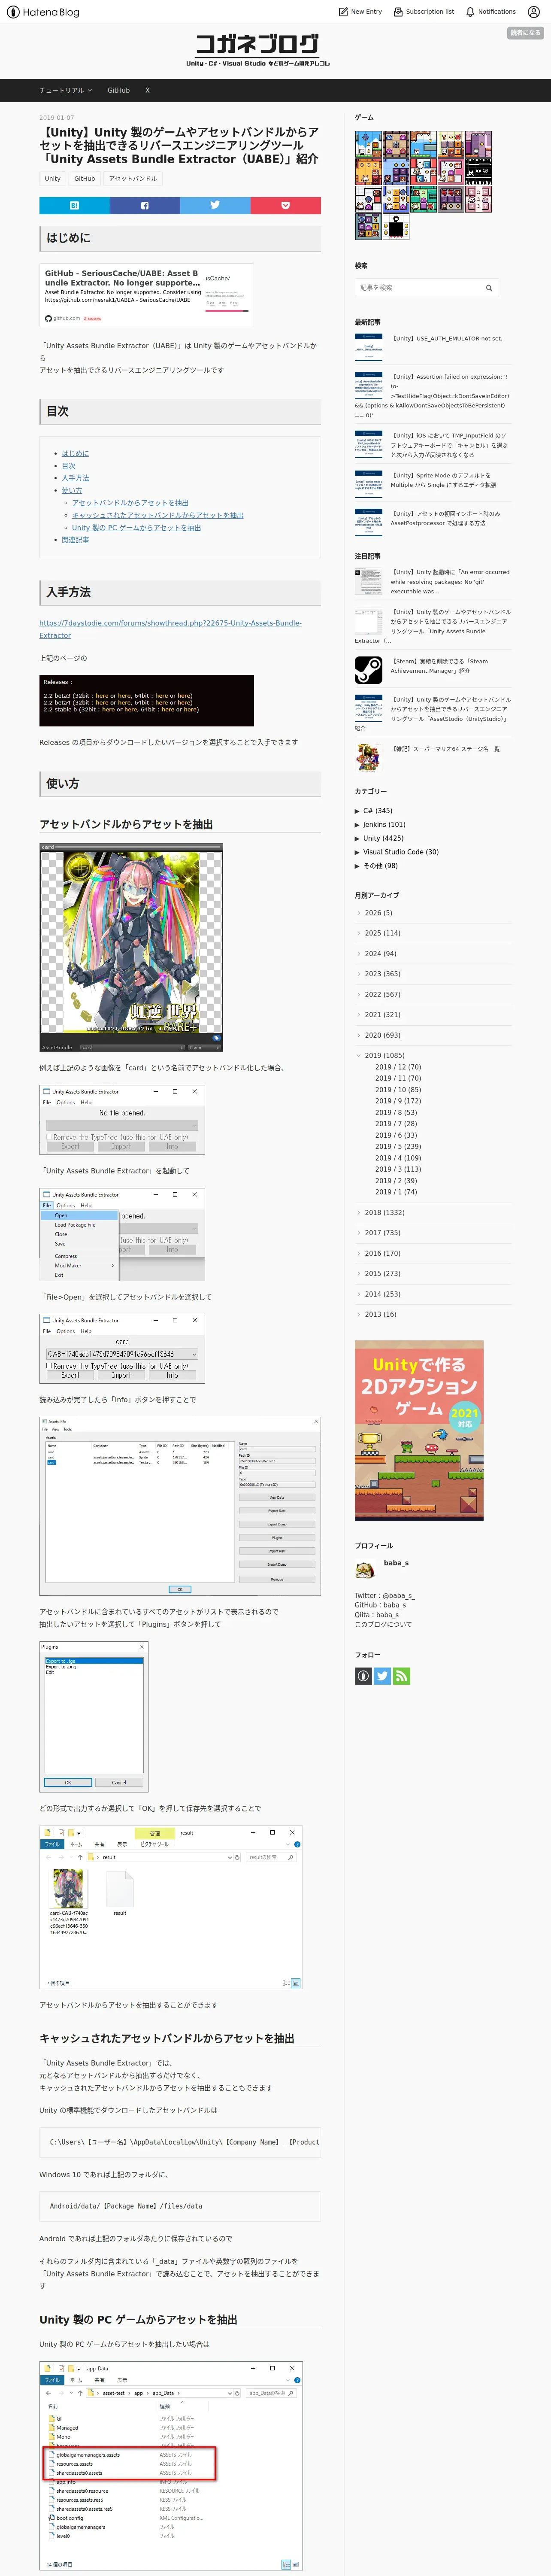
Task: Open the ゲーム thumbnail grid in sidebar
Action: (423, 186)
